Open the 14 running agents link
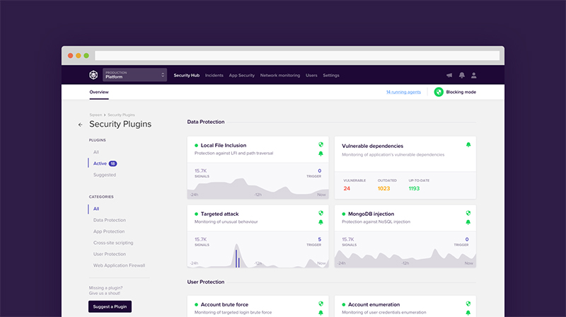Image resolution: width=566 pixels, height=317 pixels. coord(403,92)
